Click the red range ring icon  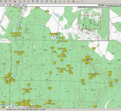pos(69,1)
